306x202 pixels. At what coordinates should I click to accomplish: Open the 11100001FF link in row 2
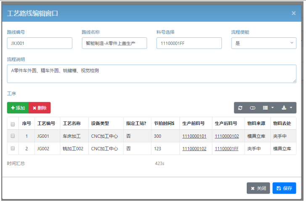[227, 148]
